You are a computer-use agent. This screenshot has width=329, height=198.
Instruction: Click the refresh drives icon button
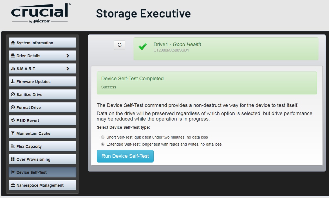(120, 45)
